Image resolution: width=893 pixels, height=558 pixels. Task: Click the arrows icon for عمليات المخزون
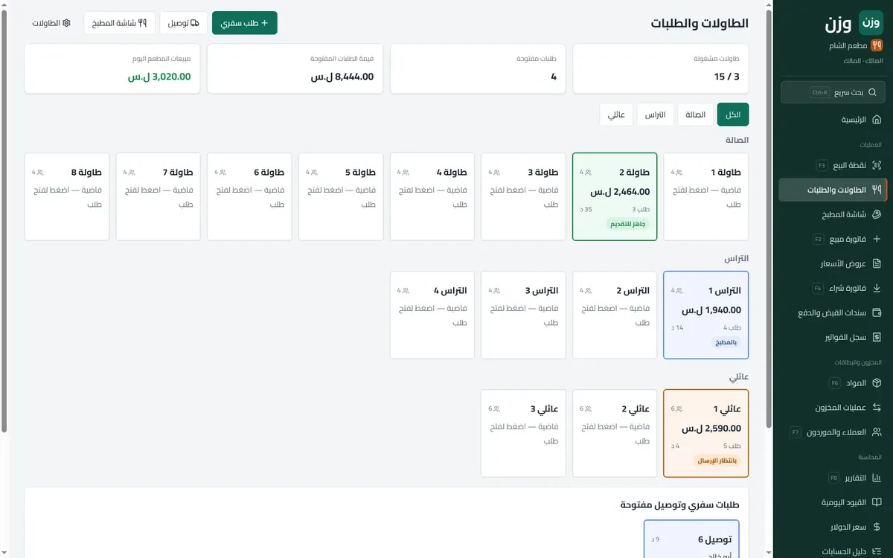point(877,407)
